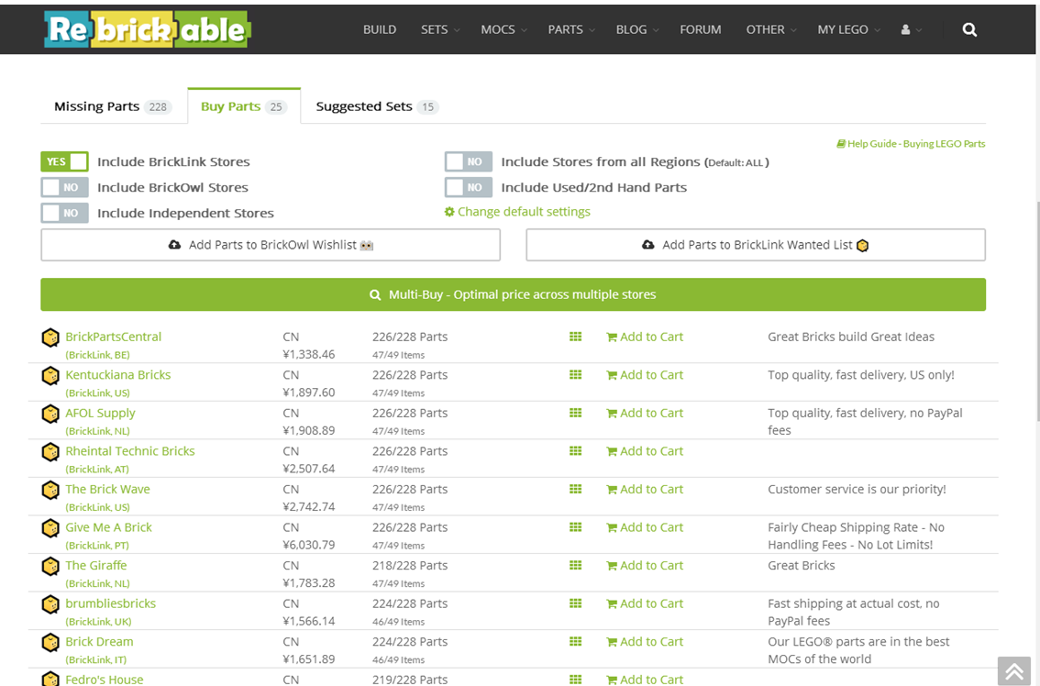Image resolution: width=1040 pixels, height=686 pixels.
Task: Add The Giraffe parts to cart
Action: (x=645, y=565)
